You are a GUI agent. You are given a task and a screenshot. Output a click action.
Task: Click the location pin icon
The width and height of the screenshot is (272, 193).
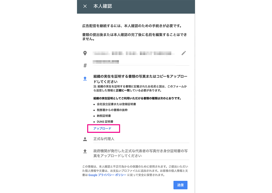pos(85,53)
